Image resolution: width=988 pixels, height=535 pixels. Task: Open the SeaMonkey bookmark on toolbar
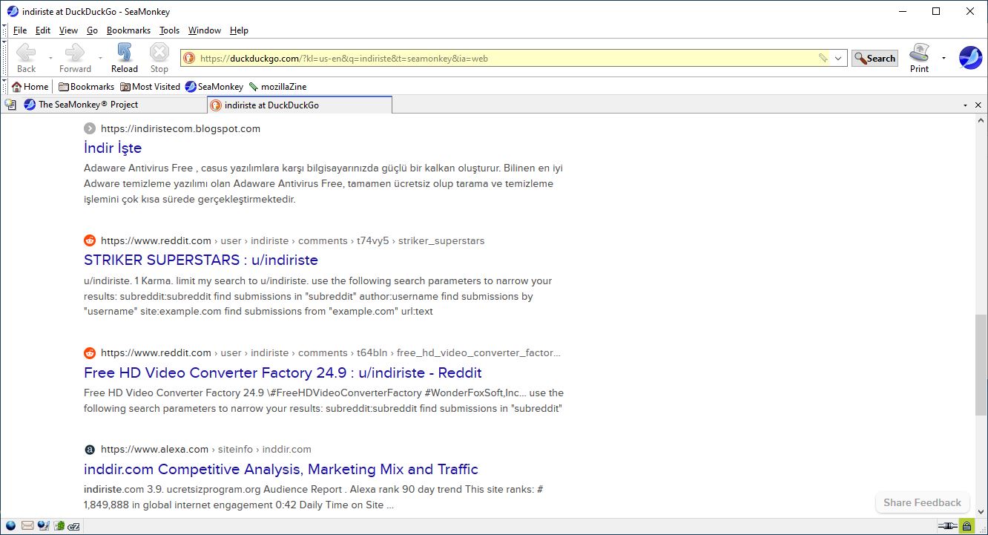(214, 87)
